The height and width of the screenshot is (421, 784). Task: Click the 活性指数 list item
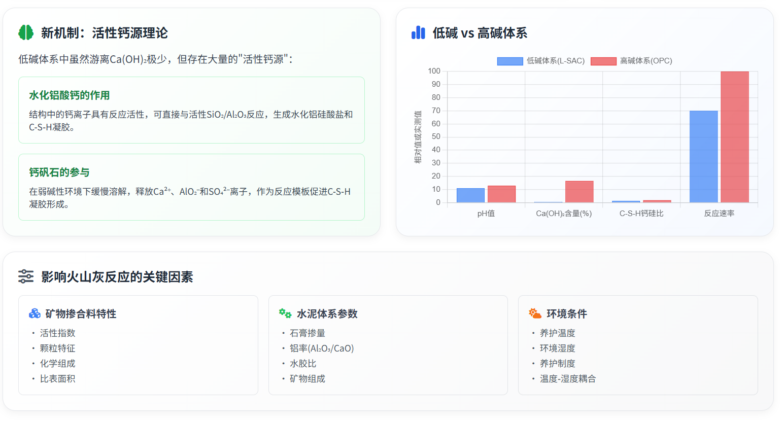[x=57, y=333]
